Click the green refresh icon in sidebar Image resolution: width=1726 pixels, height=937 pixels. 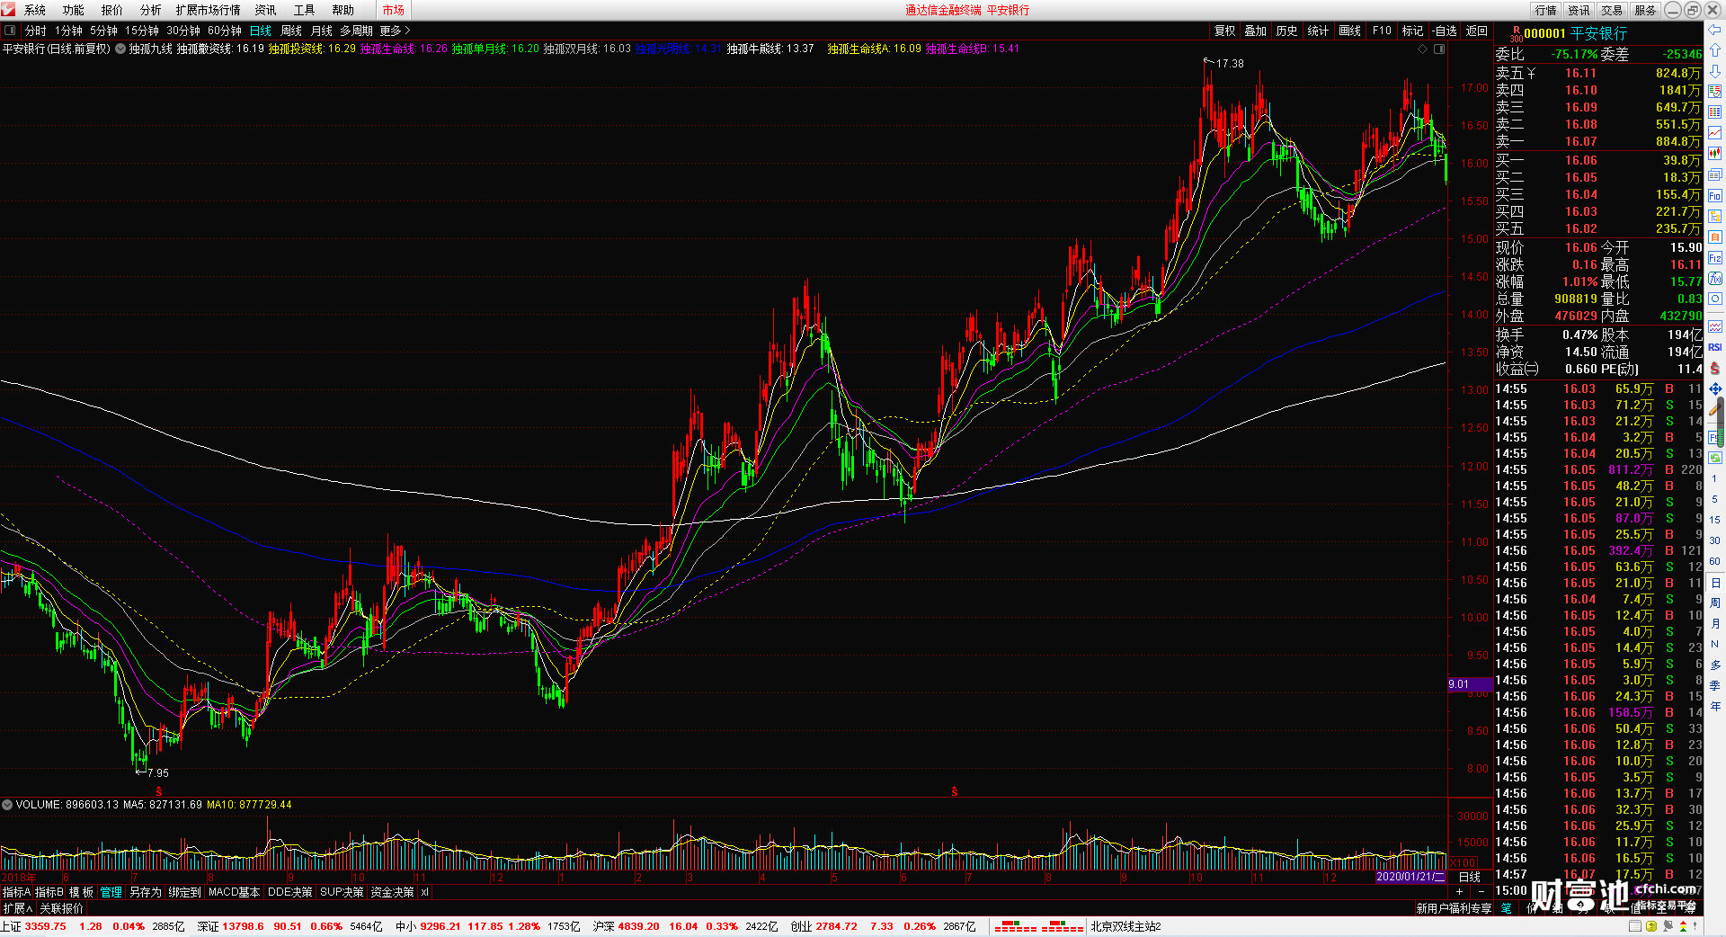[x=1715, y=458]
